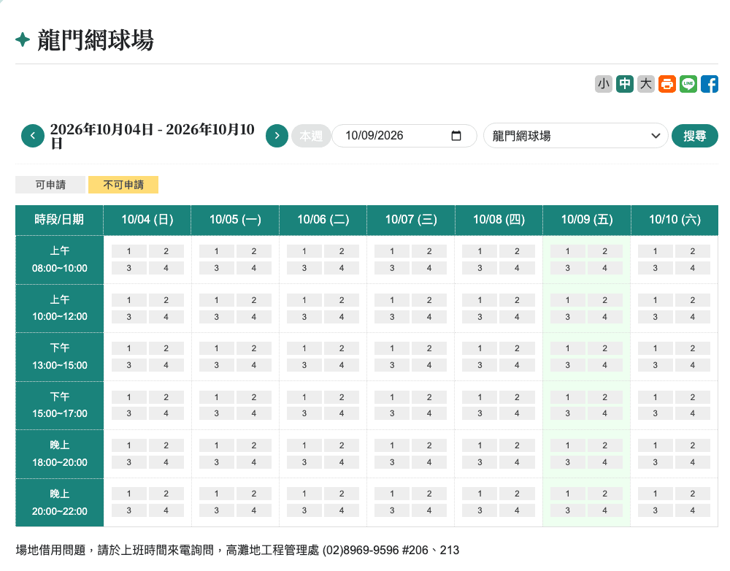Screen dimensions: 730x571
Task: Click the 上午 08:00~10:00 time slot label
Action: [x=60, y=259]
